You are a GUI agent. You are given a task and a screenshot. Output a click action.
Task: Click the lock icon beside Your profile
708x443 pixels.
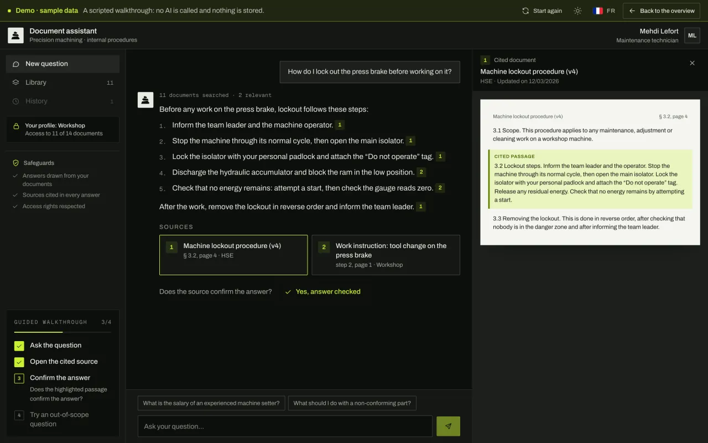click(x=16, y=126)
